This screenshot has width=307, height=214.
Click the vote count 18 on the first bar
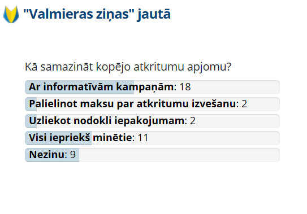185,87
